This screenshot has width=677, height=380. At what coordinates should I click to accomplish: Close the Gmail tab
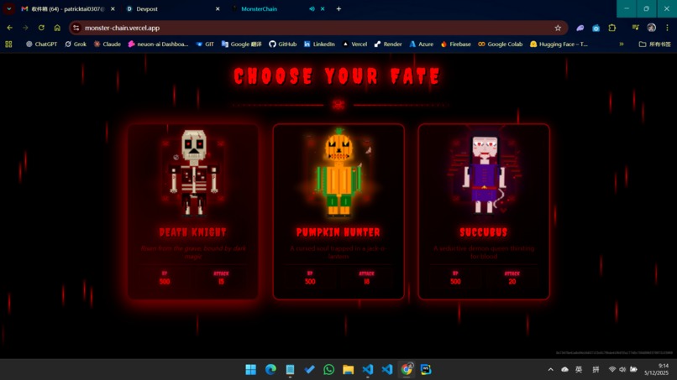point(113,8)
